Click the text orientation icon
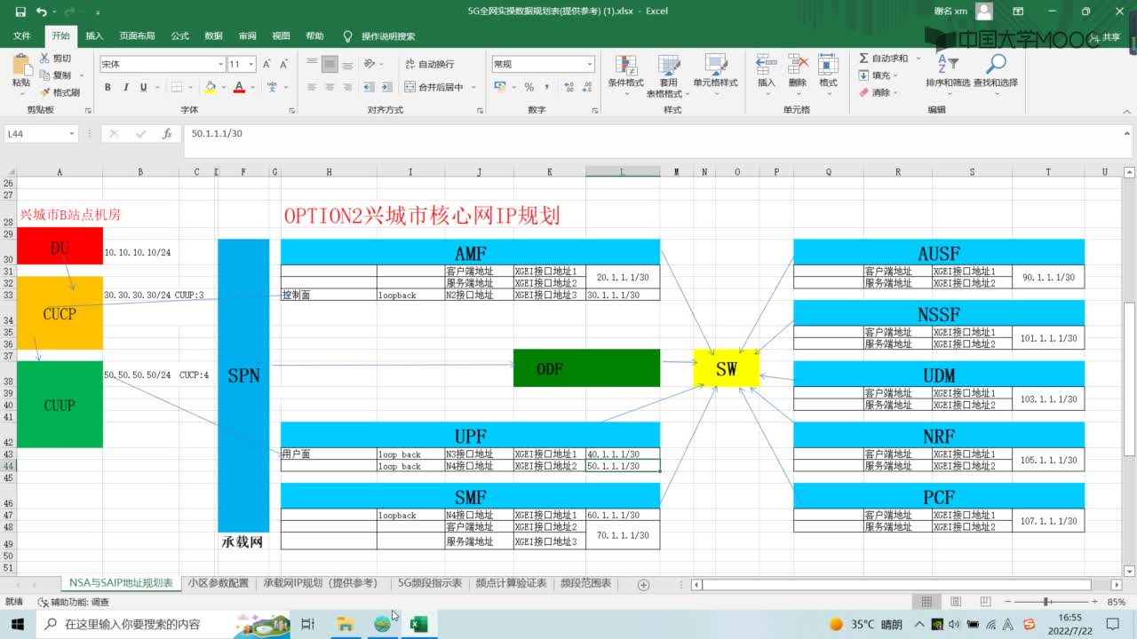Screen dimensions: 1137x639 (x=371, y=64)
